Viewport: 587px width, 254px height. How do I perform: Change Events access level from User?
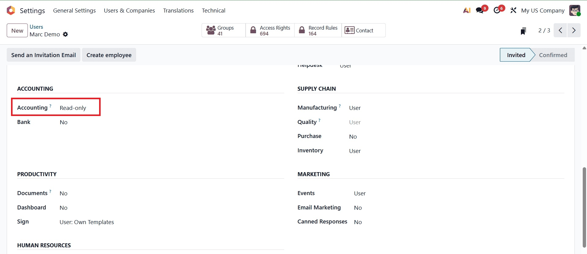pos(359,193)
